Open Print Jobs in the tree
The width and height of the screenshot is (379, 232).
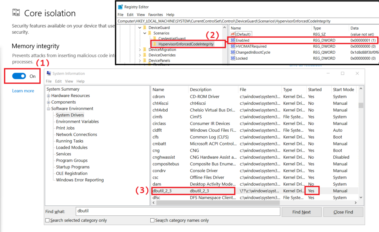tap(65, 128)
